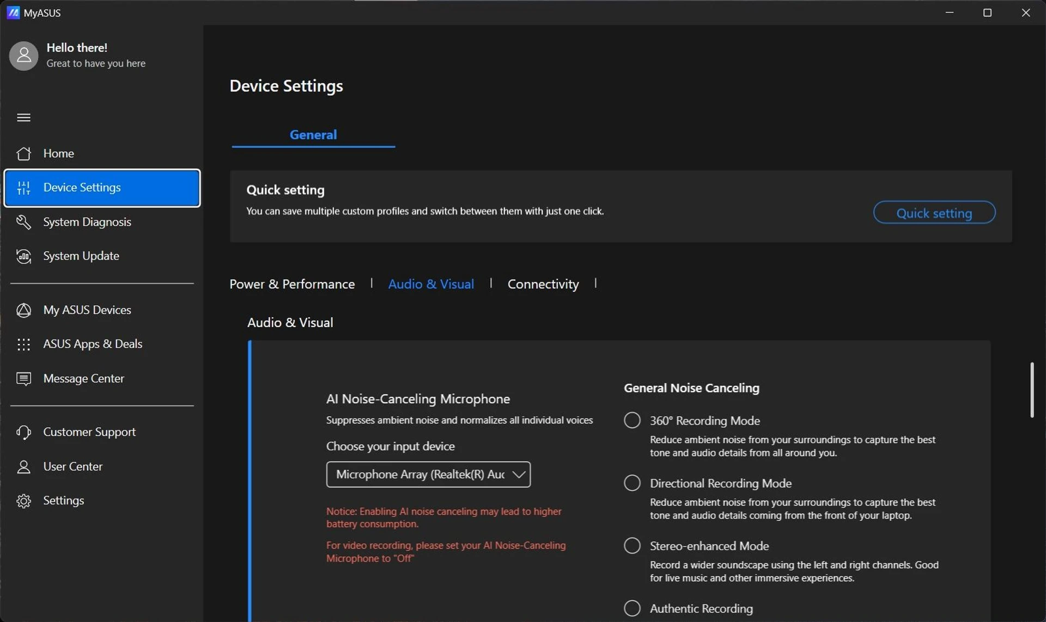The height and width of the screenshot is (622, 1046).
Task: Open Settings in the sidebar
Action: point(102,501)
